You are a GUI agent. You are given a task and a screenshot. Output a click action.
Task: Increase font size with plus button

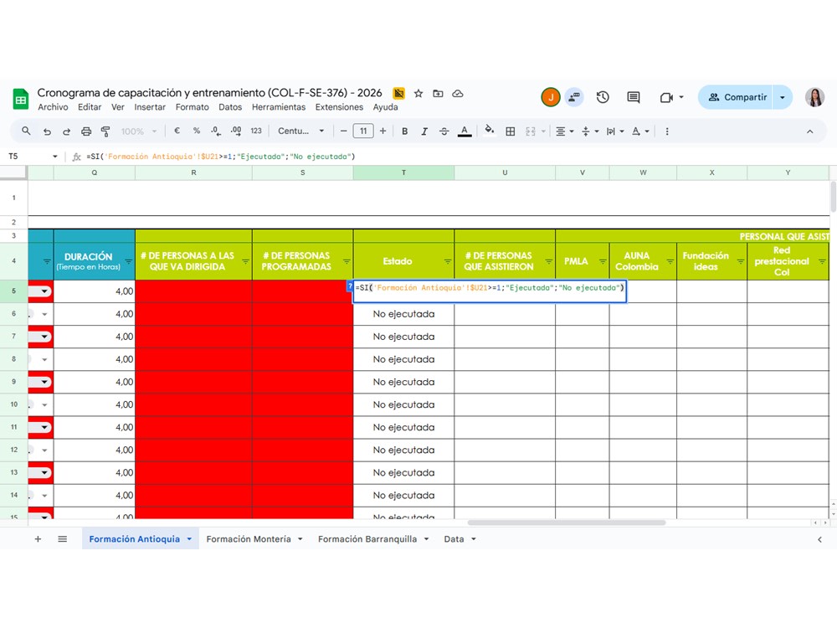[383, 131]
